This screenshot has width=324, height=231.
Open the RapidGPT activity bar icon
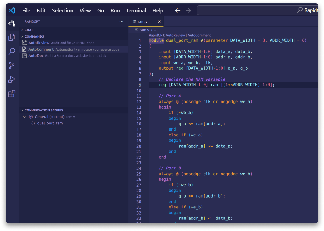tap(12, 23)
